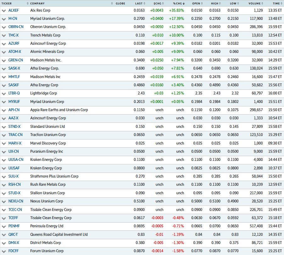Sort by the LAST column sort arrows
This screenshot has height=255, width=284.
[144, 3]
